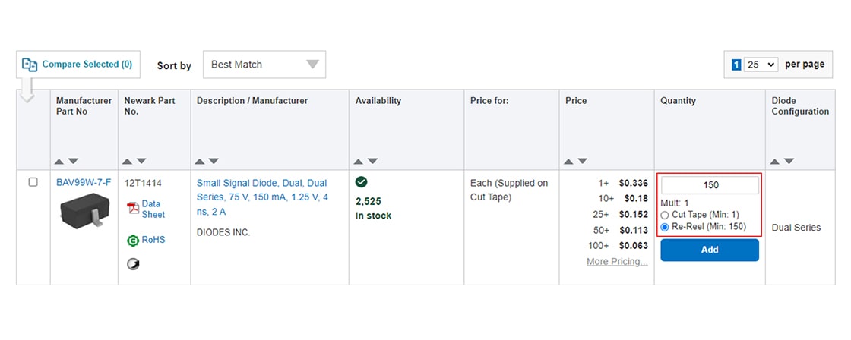Sort Price column descending arrow
851x340 pixels.
[582, 161]
